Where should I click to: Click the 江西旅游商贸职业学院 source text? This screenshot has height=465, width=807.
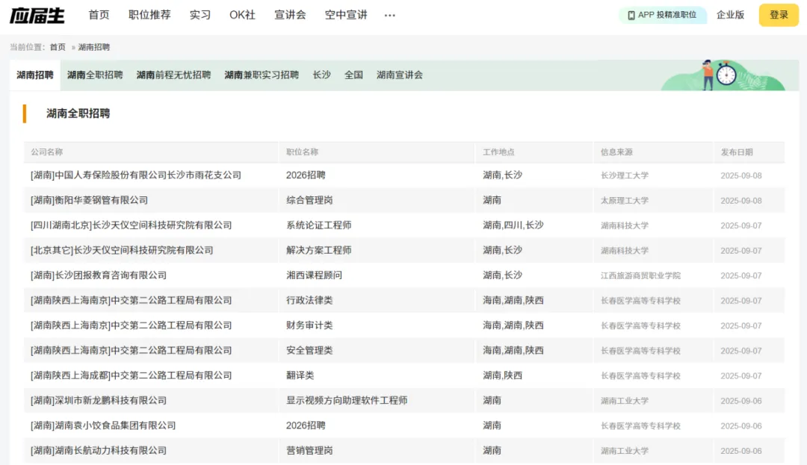[x=640, y=276]
